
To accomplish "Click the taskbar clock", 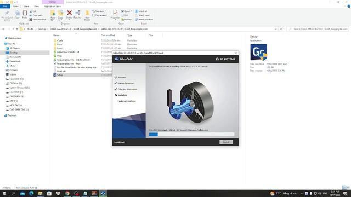I will pyautogui.click(x=335, y=193).
